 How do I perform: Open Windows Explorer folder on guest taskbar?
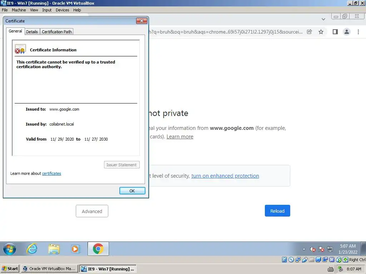point(54,249)
